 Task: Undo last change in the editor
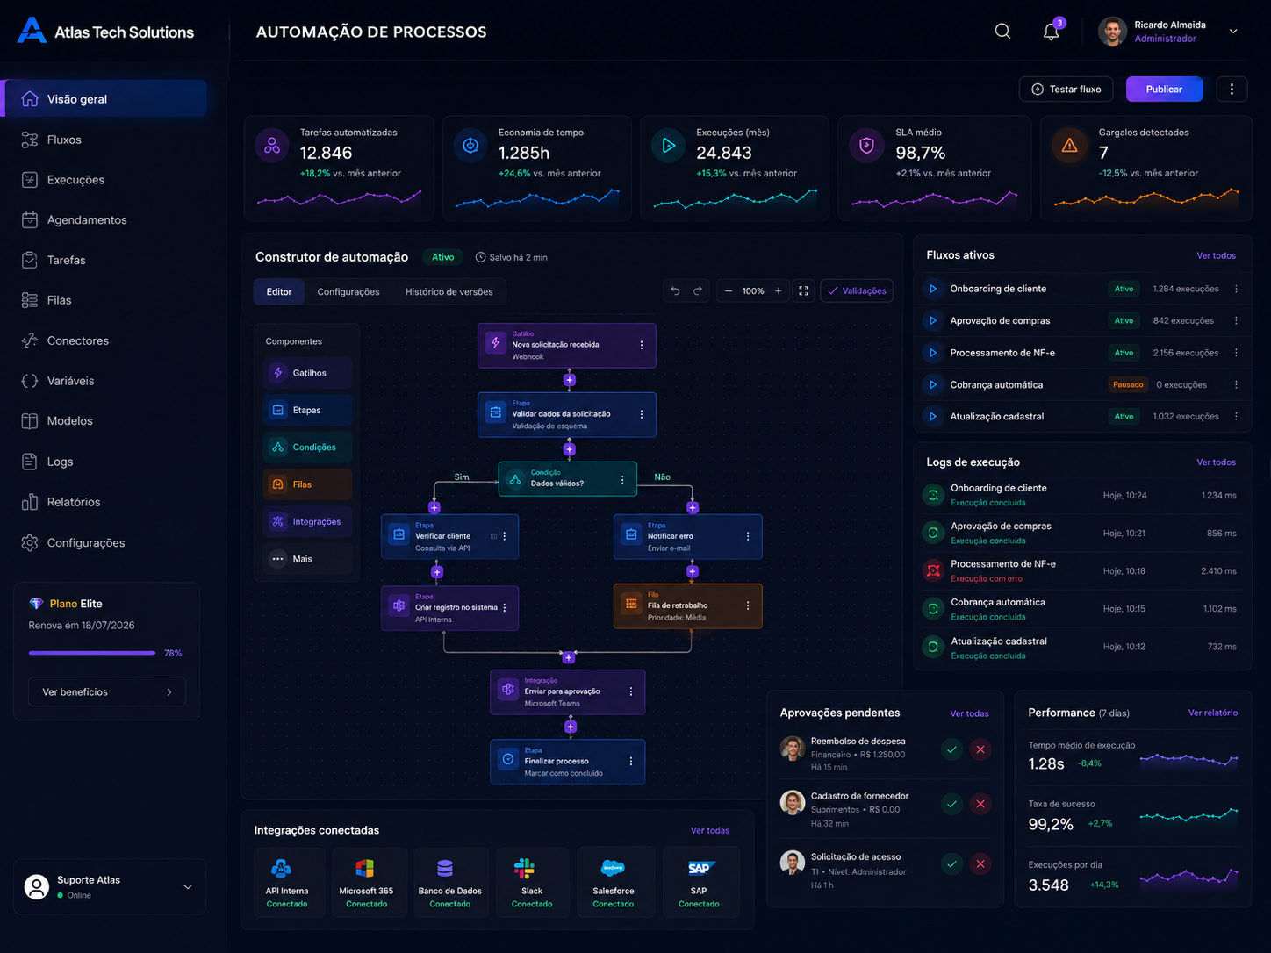(x=675, y=291)
